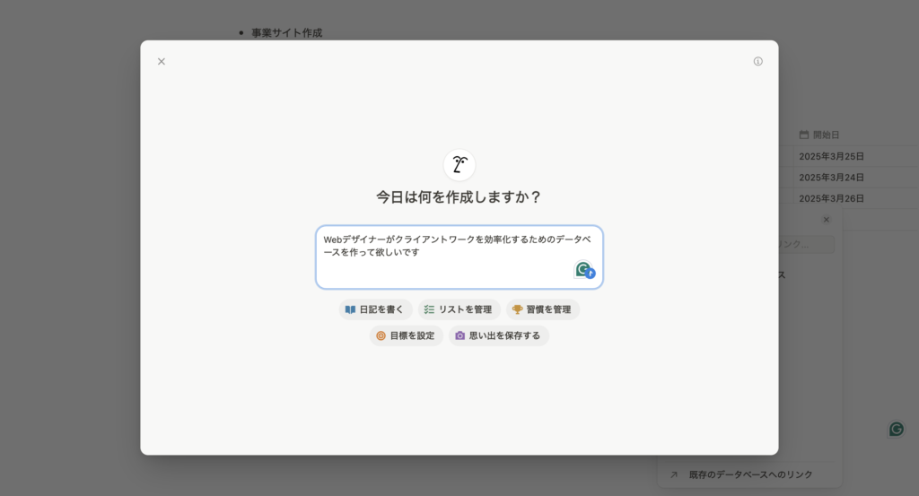Viewport: 919px width, 496px height.
Task: Choose the リストを管理 suggestion
Action: (459, 309)
